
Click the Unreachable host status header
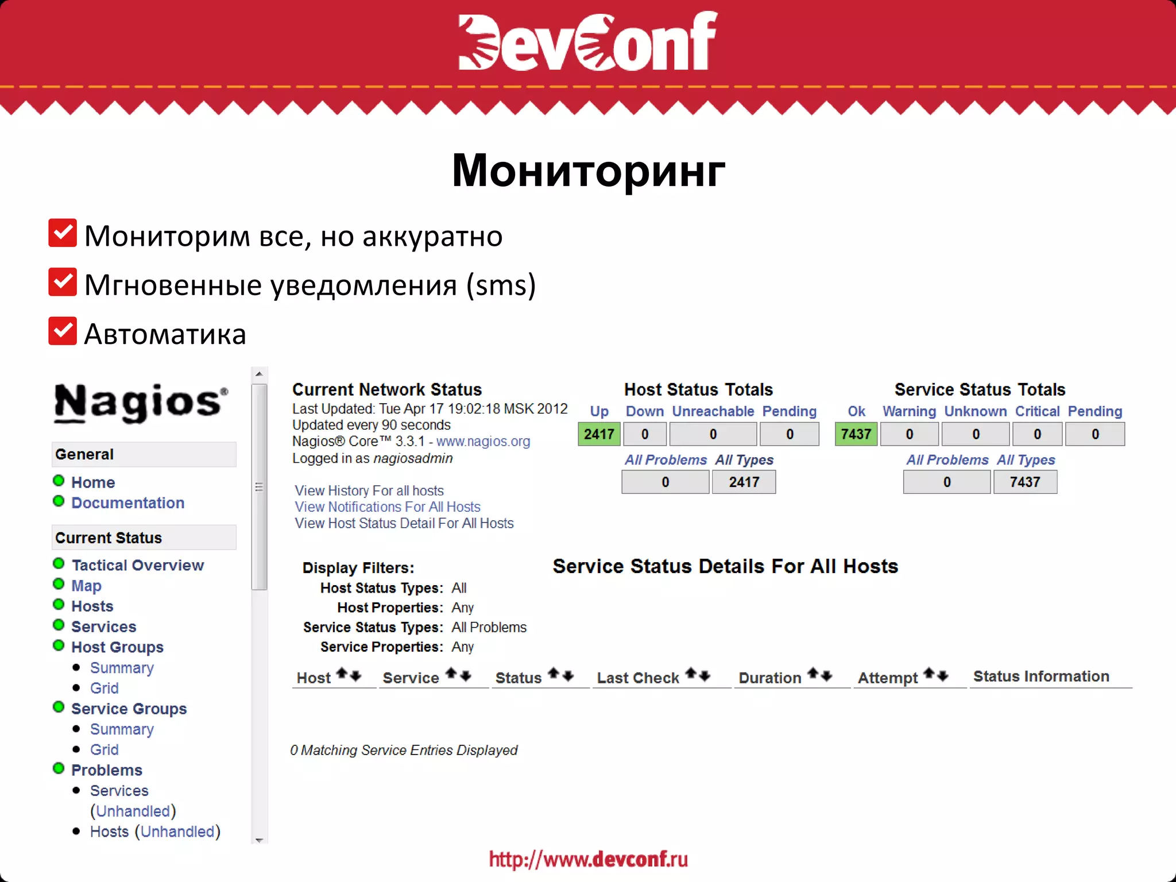(x=713, y=411)
